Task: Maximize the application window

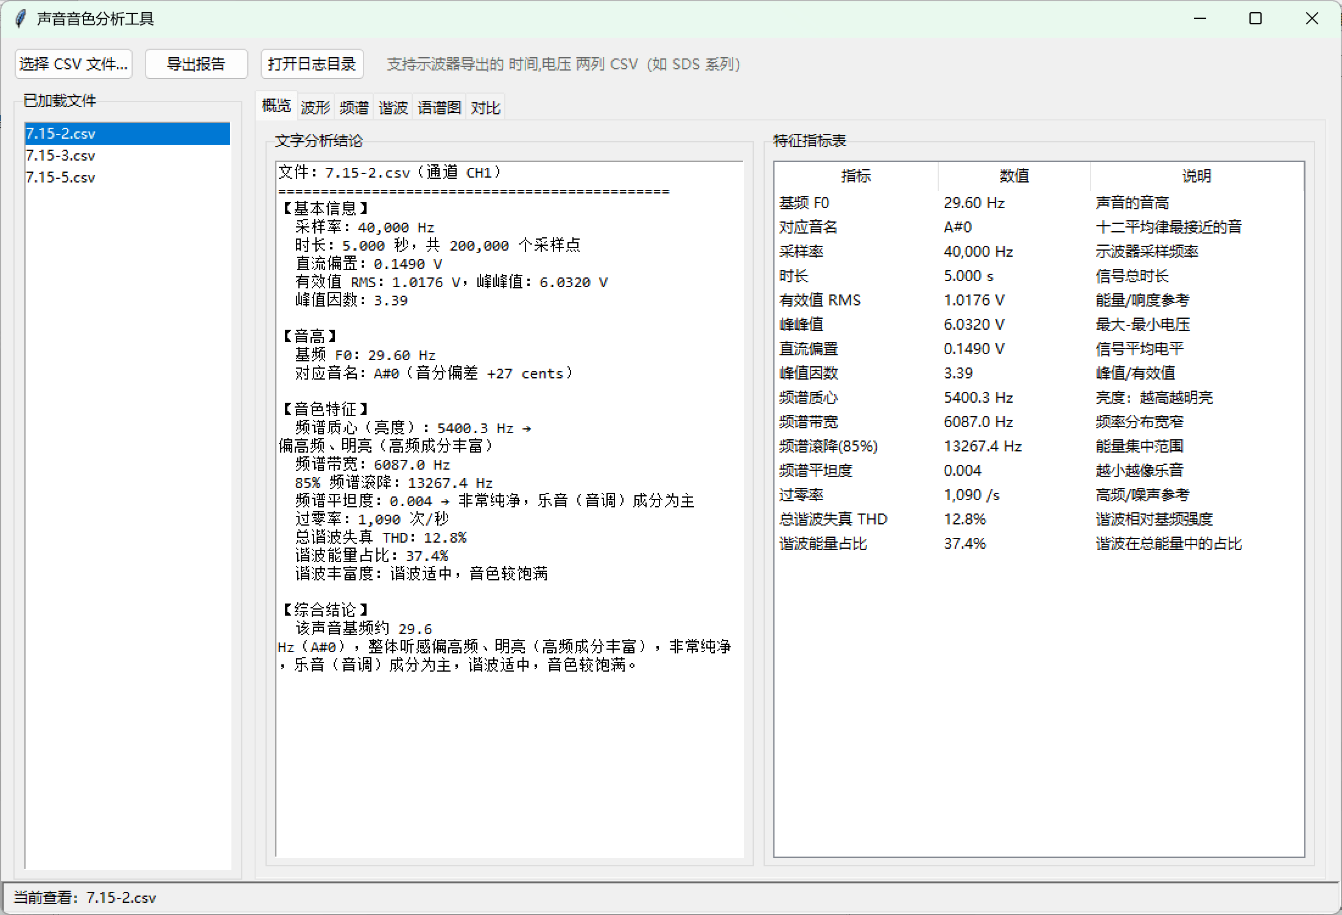Action: (x=1256, y=19)
